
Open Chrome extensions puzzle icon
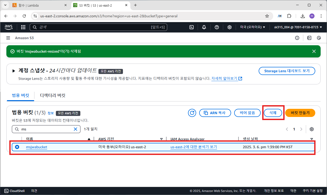point(289,16)
